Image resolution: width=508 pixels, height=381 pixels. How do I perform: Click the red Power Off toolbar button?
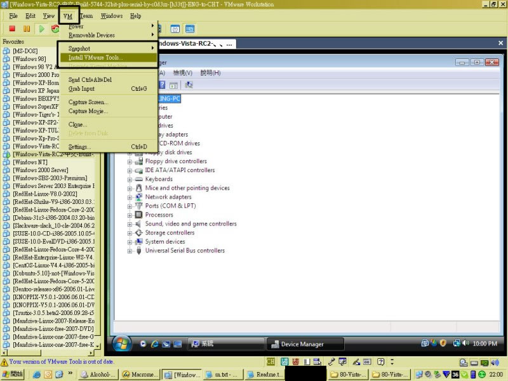(x=12, y=29)
